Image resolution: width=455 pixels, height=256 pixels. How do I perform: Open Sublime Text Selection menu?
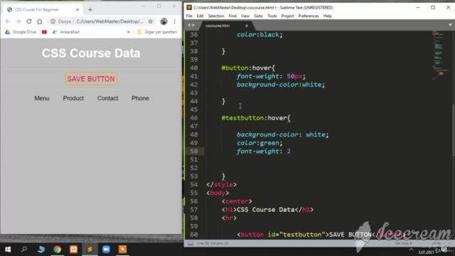(x=216, y=16)
